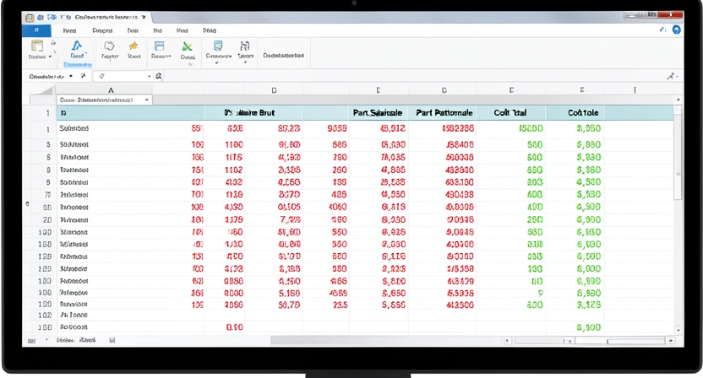
Task: Click the zoom in button in the status bar
Action: point(671,341)
